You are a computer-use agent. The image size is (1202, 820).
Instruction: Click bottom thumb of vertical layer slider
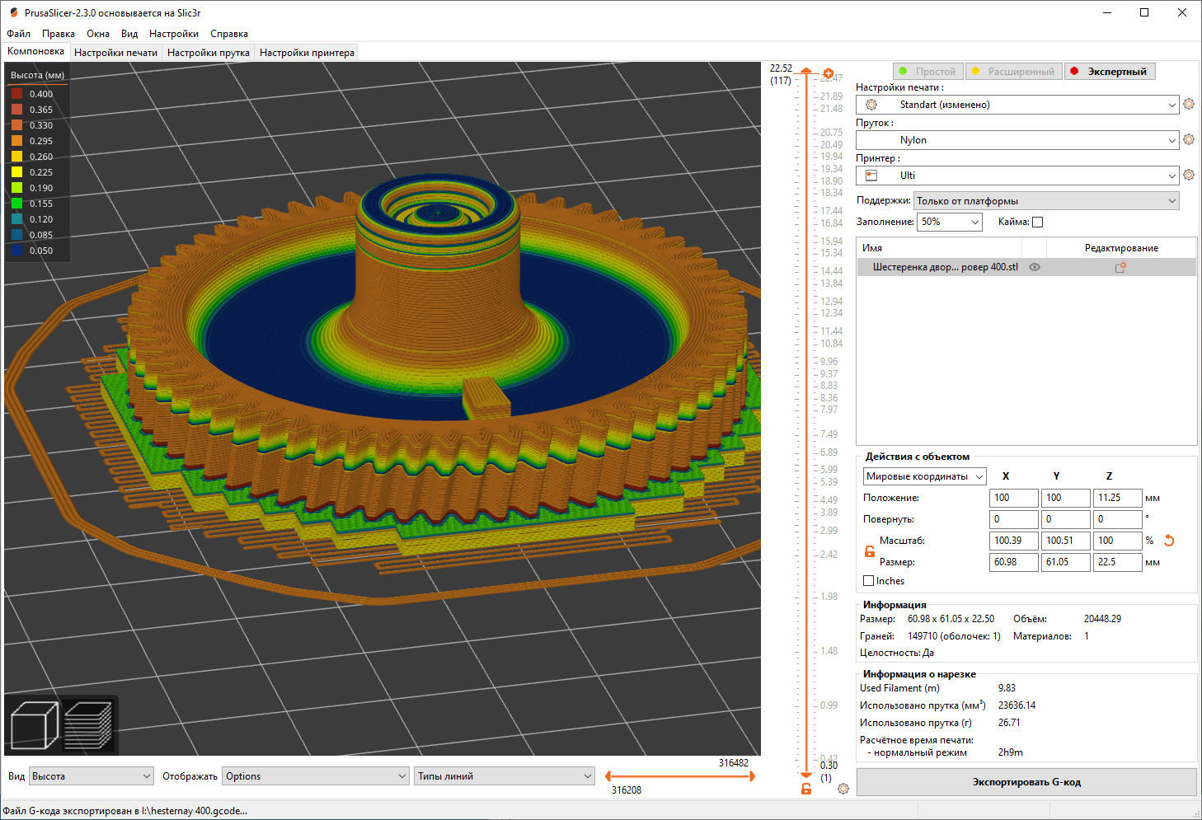(x=806, y=775)
